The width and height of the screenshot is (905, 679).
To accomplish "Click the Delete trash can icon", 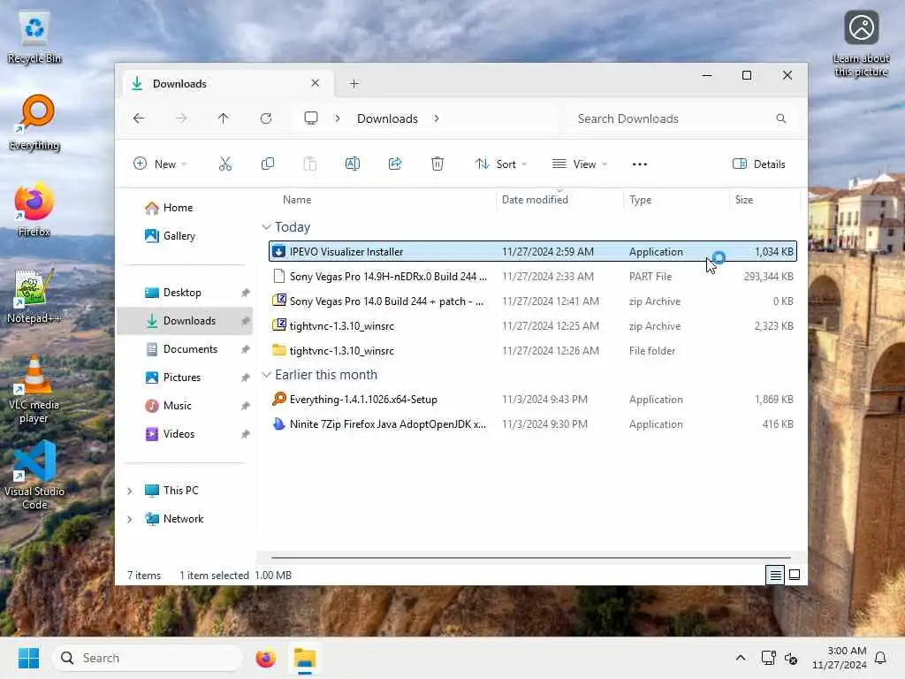I will (x=437, y=164).
